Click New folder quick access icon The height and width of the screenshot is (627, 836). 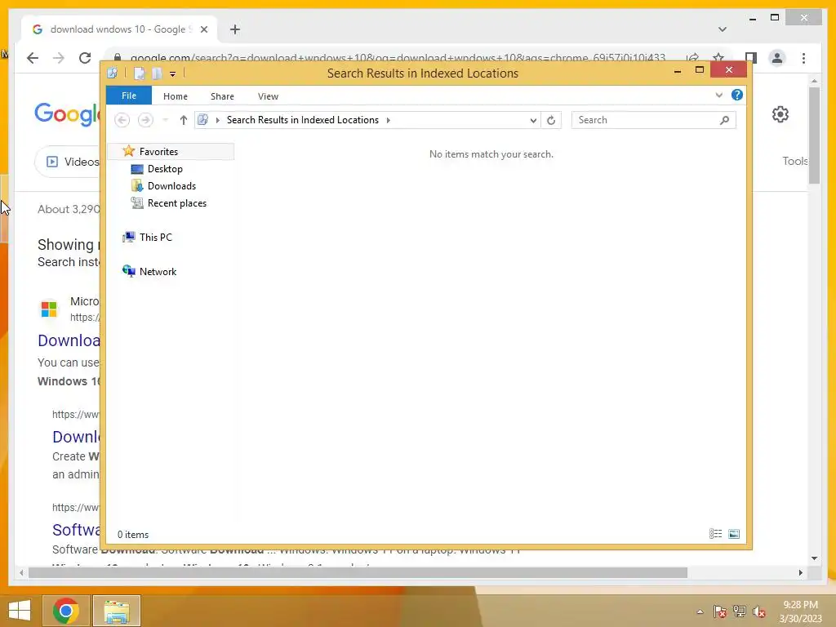click(157, 73)
